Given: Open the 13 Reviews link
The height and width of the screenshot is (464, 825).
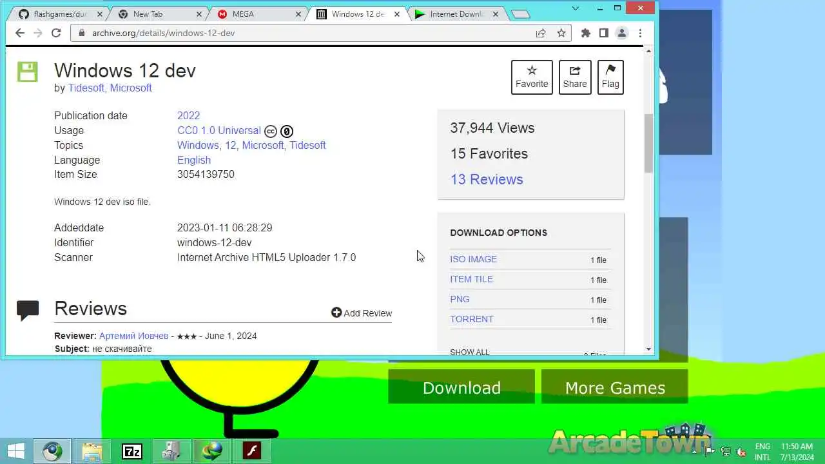Looking at the screenshot, I should [x=487, y=179].
